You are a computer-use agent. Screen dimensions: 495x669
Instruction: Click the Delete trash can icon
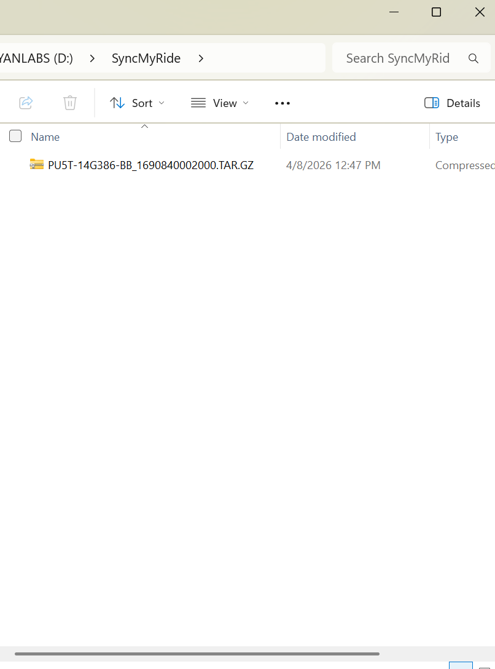point(70,103)
